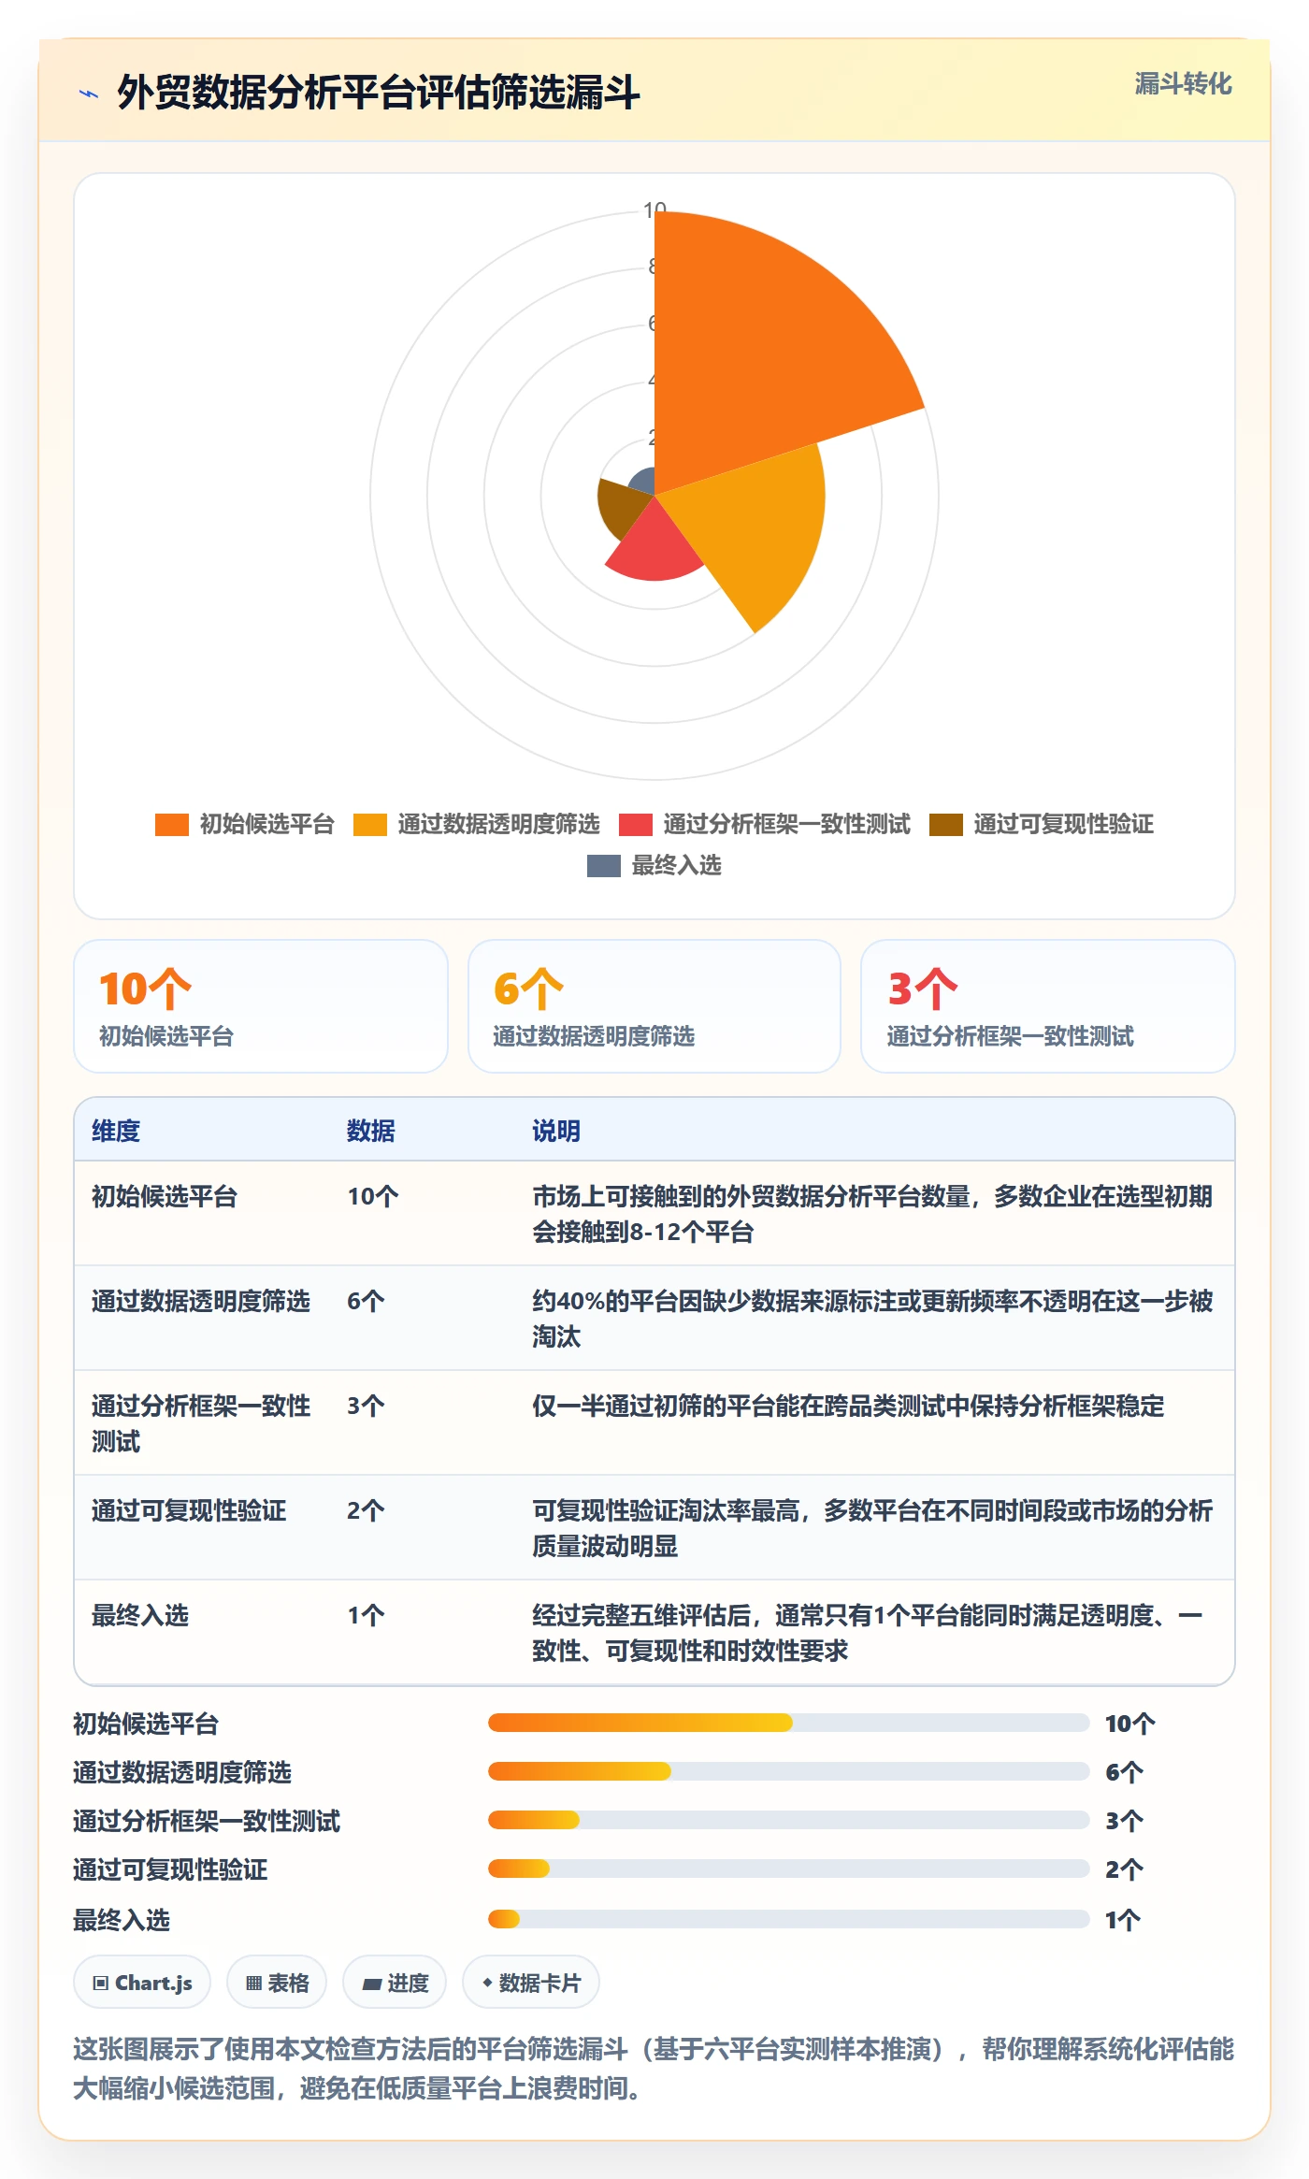Click the 通过数据透明度筛选 progress bar
The width and height of the screenshot is (1309, 2179).
tap(788, 1771)
